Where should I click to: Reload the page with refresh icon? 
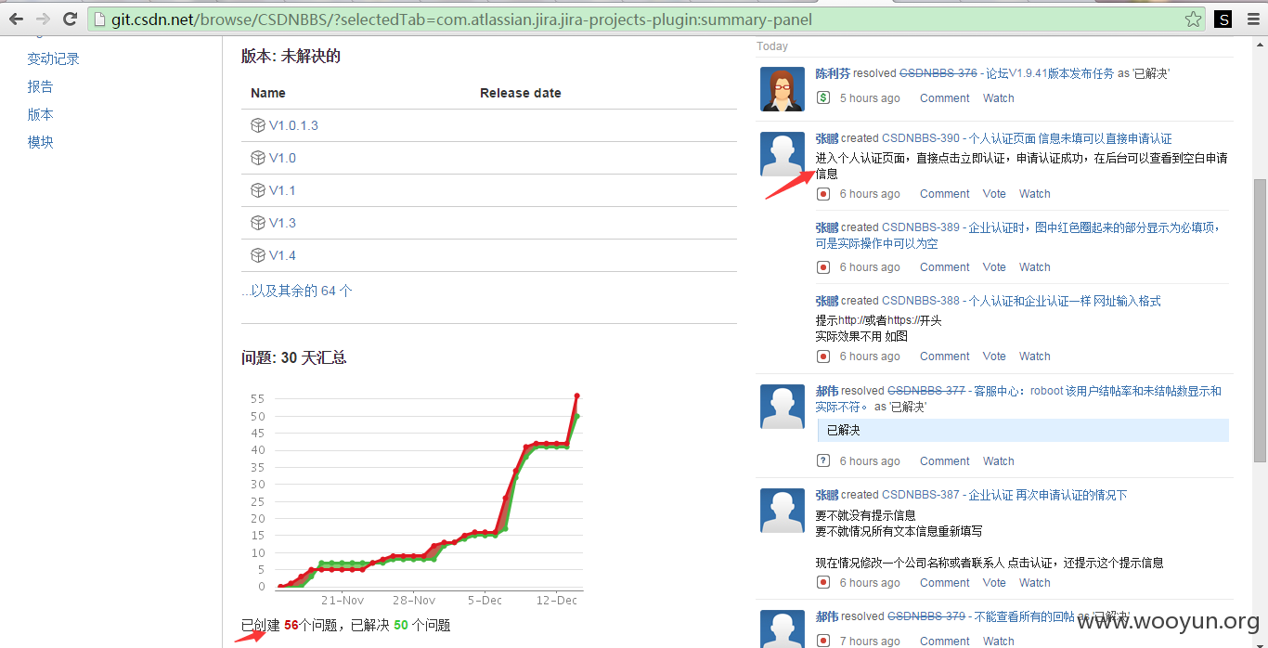70,19
